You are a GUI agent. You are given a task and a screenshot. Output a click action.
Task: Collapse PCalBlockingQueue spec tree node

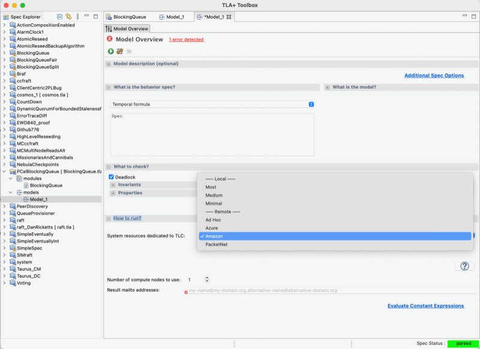(x=4, y=172)
